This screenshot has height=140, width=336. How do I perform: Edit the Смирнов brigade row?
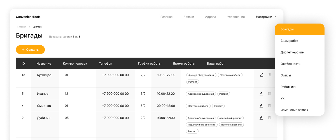pyautogui.click(x=261, y=106)
